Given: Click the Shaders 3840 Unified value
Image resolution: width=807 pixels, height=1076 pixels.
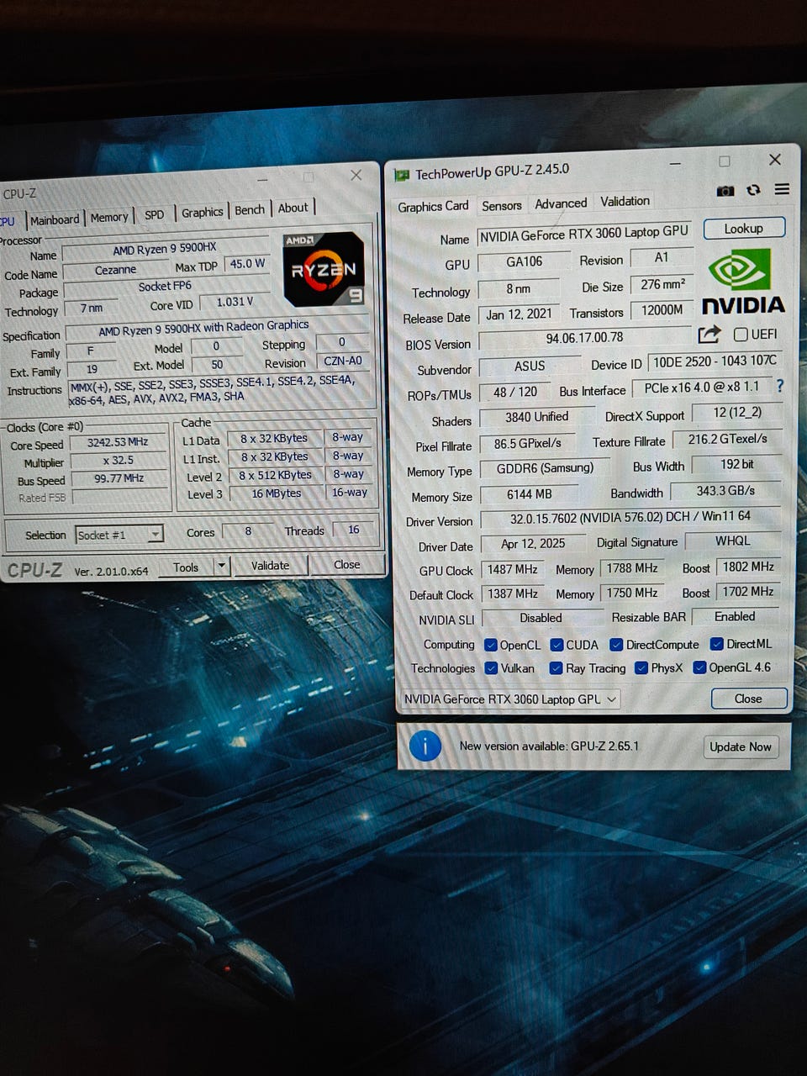Looking at the screenshot, I should 536,417.
